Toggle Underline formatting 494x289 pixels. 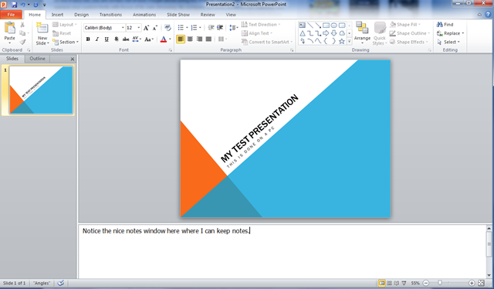point(107,39)
